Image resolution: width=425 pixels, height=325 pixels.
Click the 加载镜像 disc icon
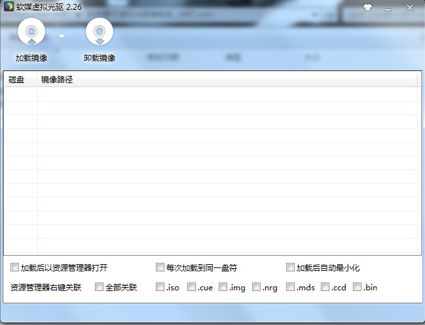(31, 31)
